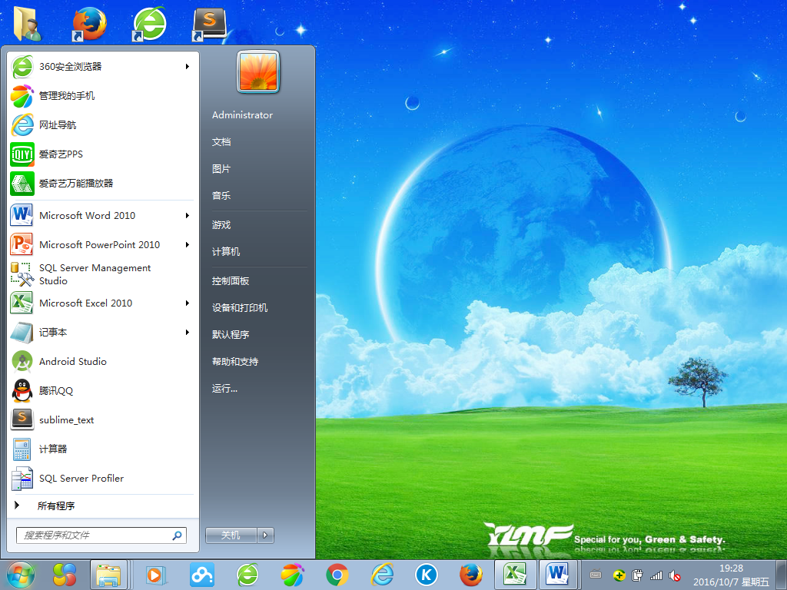Switch to Word window on taskbar
The height and width of the screenshot is (590, 787).
coord(559,575)
